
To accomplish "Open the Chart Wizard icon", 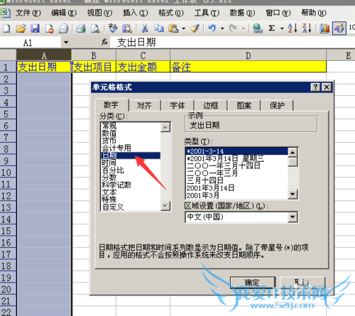I will (324, 28).
